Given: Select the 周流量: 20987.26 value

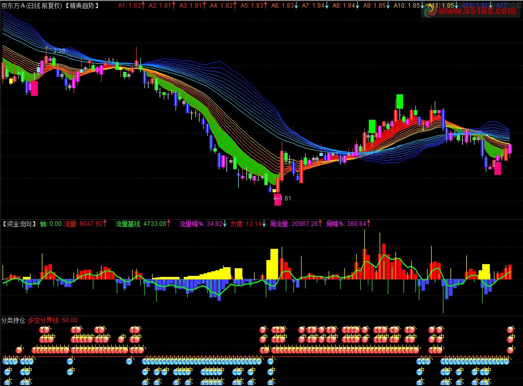Looking at the screenshot, I should pyautogui.click(x=296, y=224).
